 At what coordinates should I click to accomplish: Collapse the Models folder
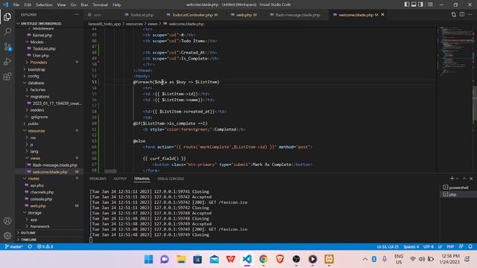click(x=37, y=42)
